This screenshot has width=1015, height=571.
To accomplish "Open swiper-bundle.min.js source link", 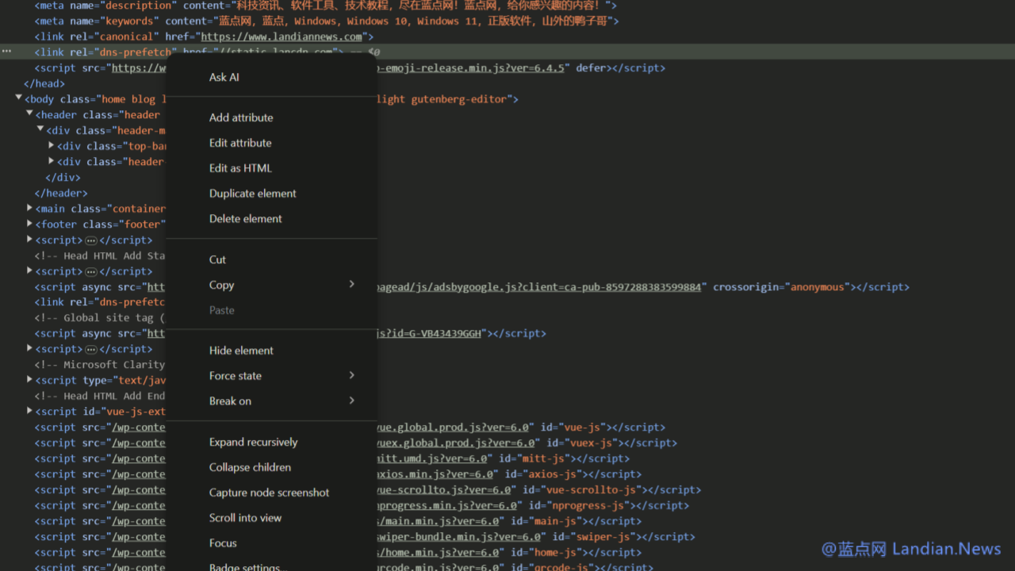I will (458, 537).
